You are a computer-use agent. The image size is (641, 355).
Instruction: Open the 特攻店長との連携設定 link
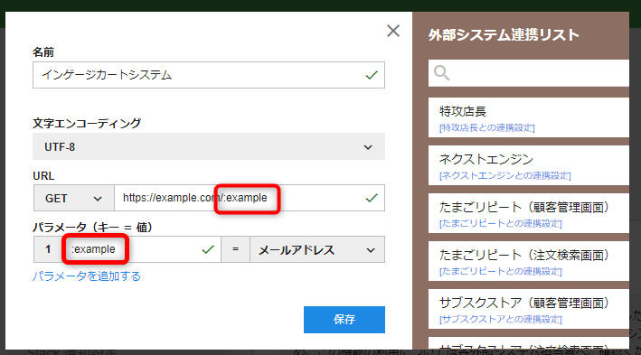487,128
